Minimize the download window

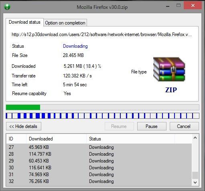tap(168, 6)
